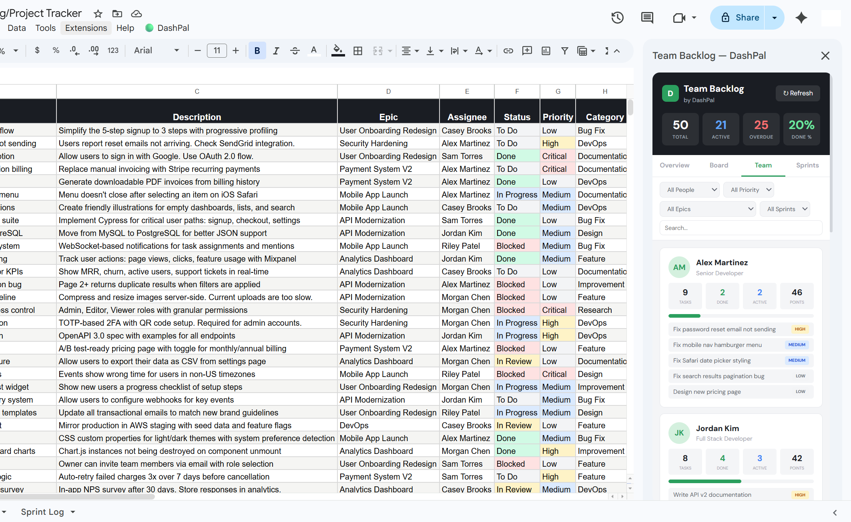Open the fill color picker
Viewport: 851px width, 522px height.
337,51
